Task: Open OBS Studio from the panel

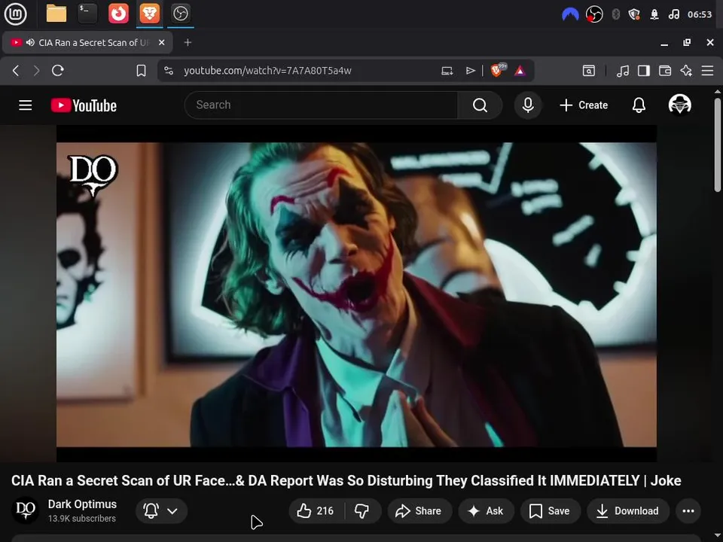Action: click(180, 14)
